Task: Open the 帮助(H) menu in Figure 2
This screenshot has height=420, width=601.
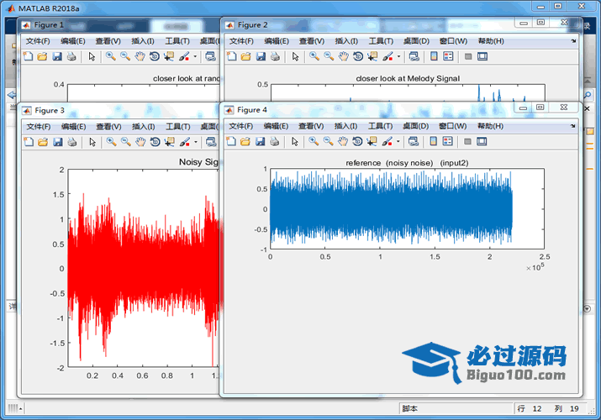Action: [490, 41]
